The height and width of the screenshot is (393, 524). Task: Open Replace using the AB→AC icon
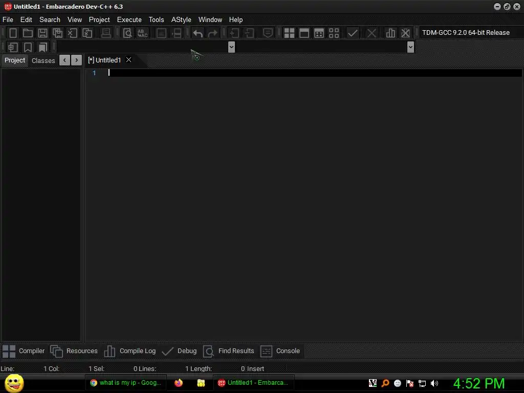(x=142, y=33)
